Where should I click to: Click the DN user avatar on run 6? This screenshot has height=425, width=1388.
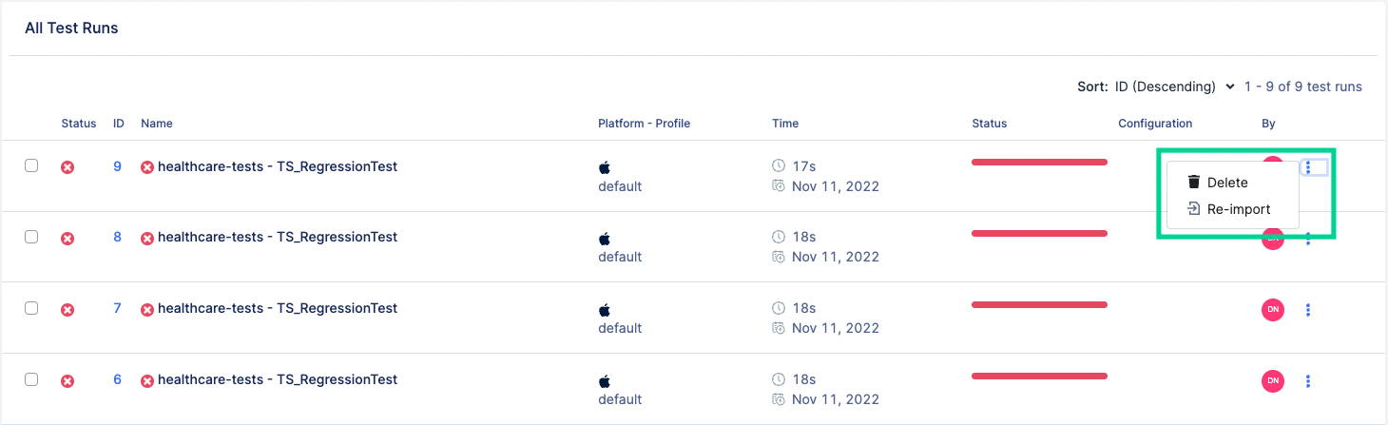[x=1272, y=381]
